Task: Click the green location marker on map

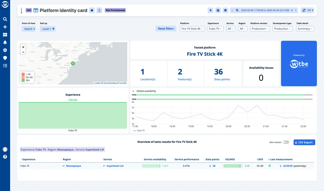Action: pyautogui.click(x=73, y=63)
